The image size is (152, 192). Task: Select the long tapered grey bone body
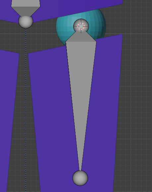(x=81, y=98)
